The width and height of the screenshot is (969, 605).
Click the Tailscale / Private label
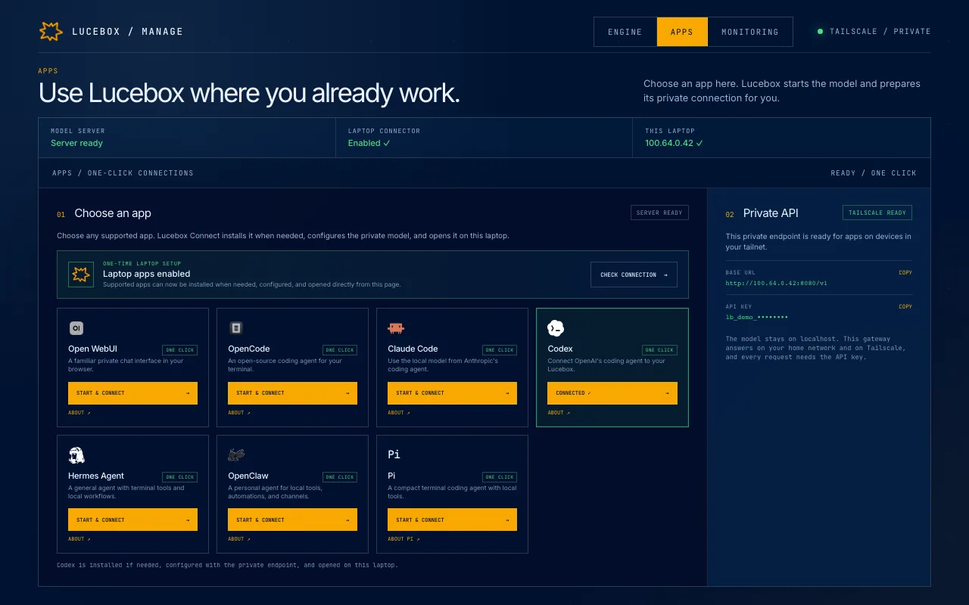point(880,32)
